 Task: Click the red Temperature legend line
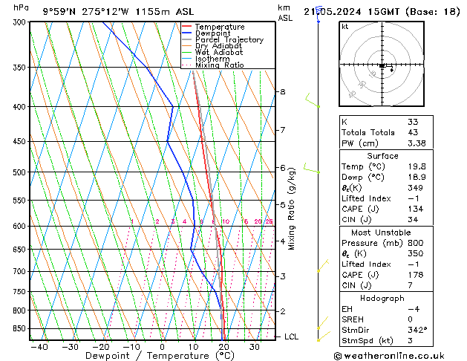187,27
